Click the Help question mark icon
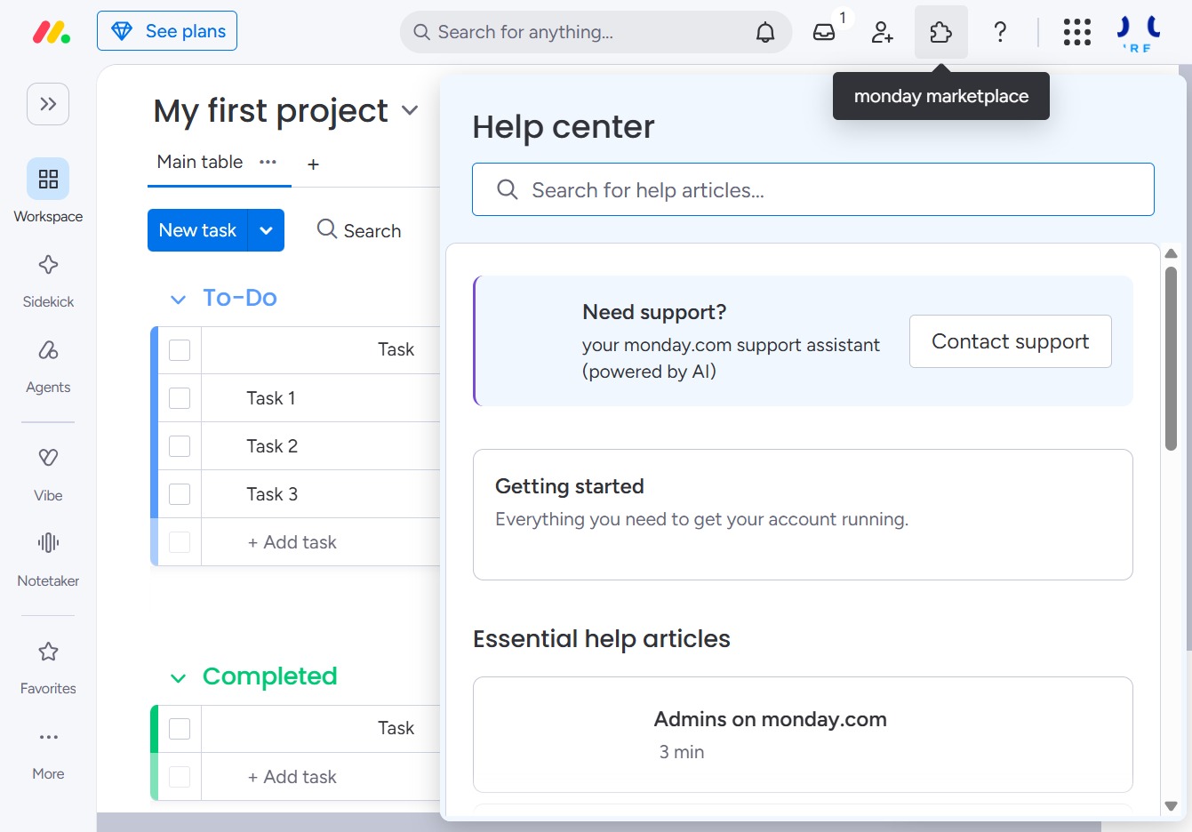Screen dimensions: 1192x832 click(x=1000, y=32)
